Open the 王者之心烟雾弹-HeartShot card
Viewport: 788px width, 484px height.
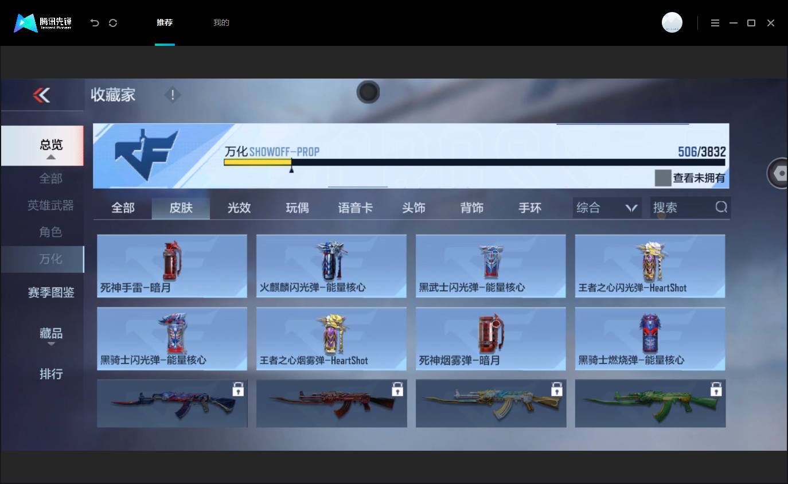pos(331,339)
